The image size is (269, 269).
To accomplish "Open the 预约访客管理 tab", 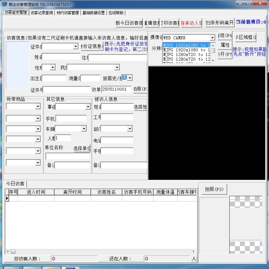I will 68,13.
